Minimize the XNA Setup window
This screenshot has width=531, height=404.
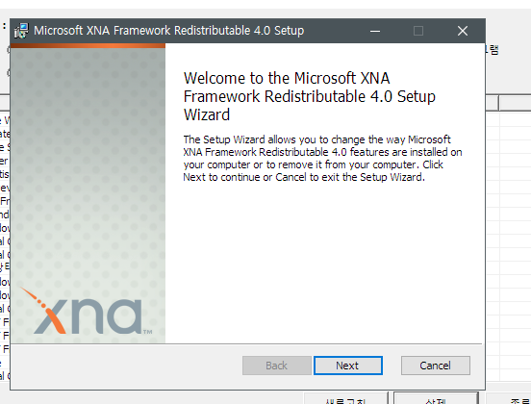pos(375,31)
